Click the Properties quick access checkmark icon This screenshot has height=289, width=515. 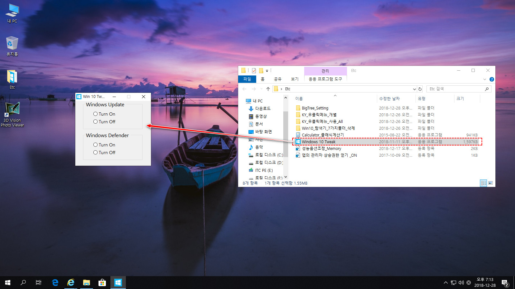tap(254, 71)
